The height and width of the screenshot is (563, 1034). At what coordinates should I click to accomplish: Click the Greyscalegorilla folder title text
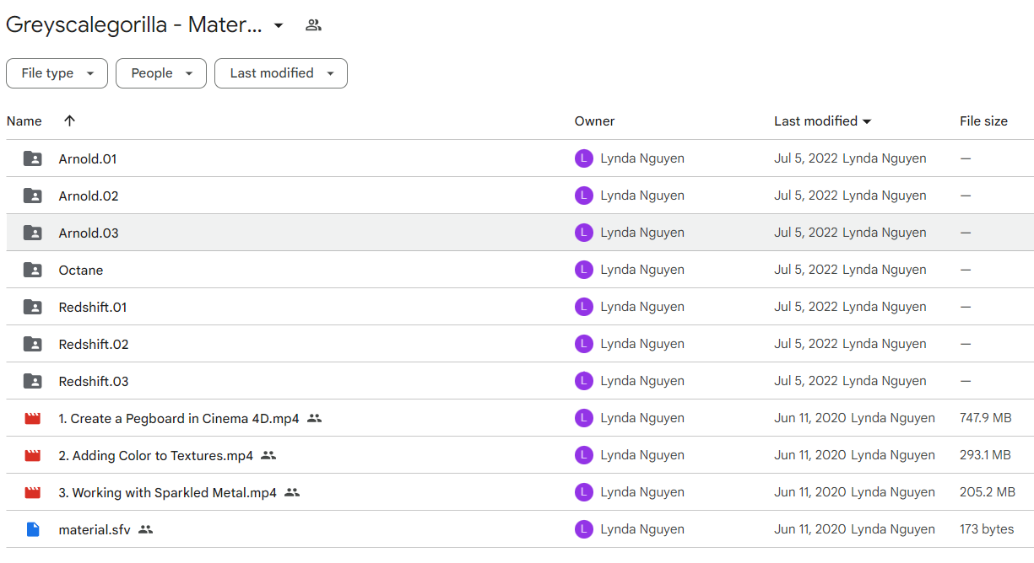(133, 25)
